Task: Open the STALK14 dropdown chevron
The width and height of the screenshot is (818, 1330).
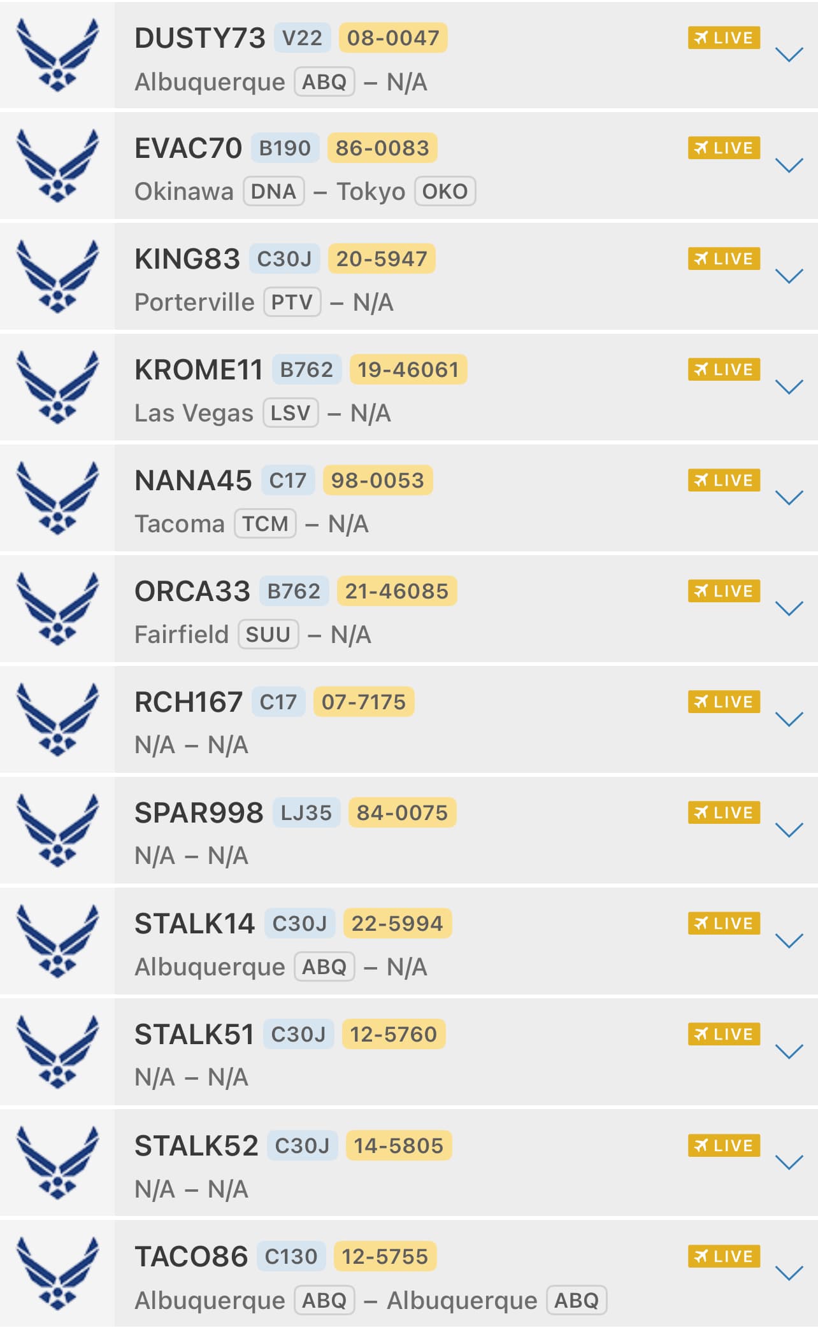Action: click(x=789, y=941)
